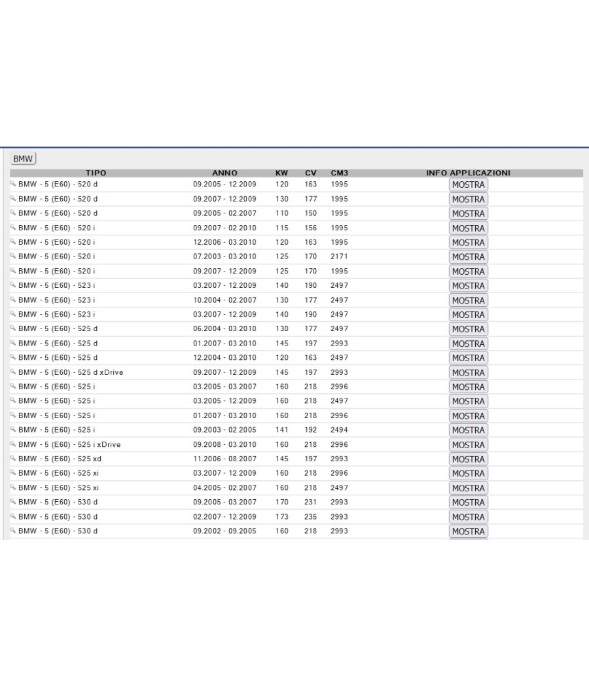Click MOSTRA for 520 i 12.2006 - 03.2010
Viewport: 589px width, 687px height.
(468, 242)
